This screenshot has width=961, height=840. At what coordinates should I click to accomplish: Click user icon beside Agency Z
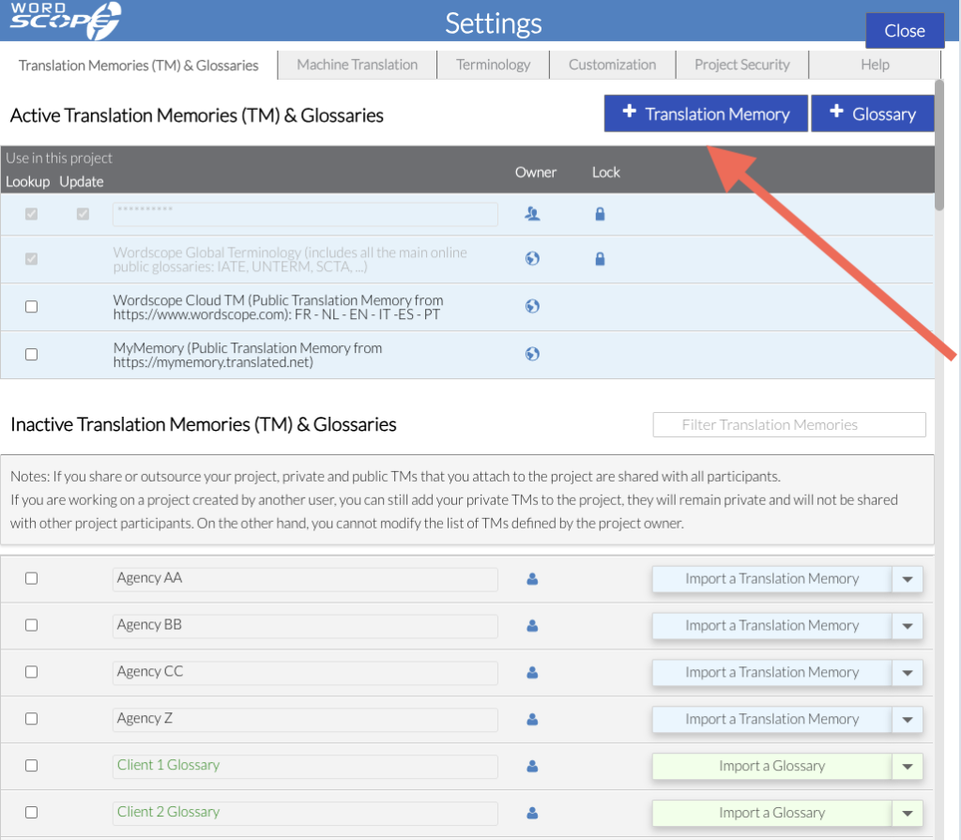tap(532, 720)
